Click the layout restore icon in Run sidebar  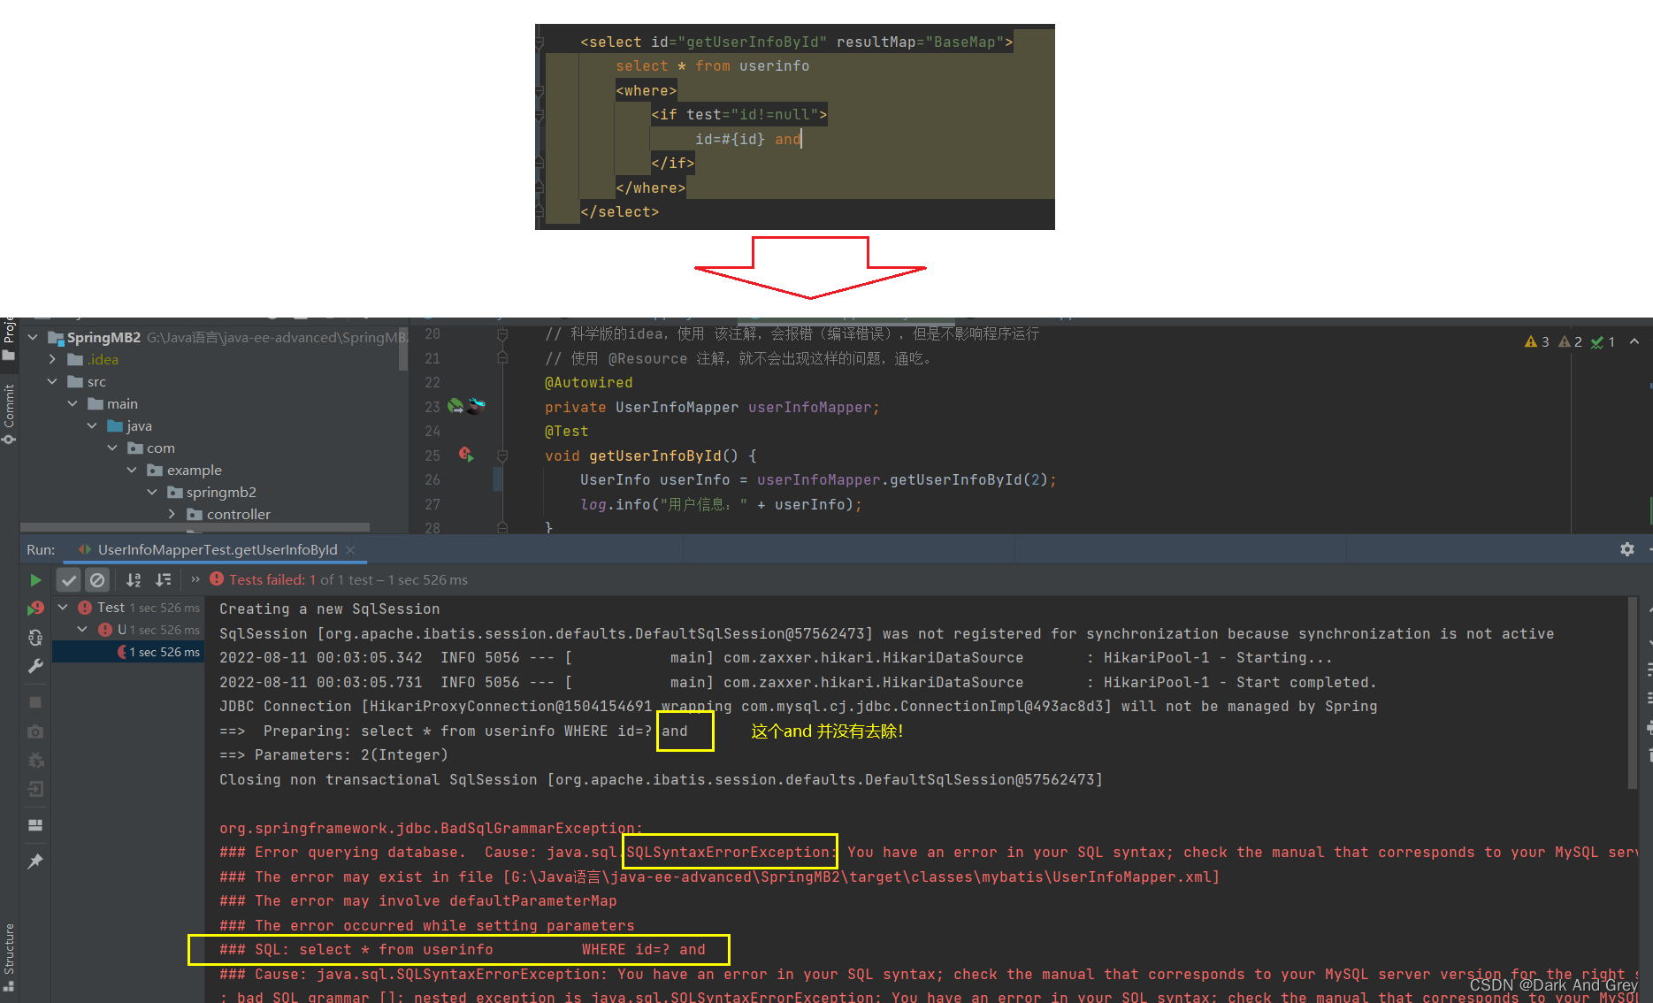[x=35, y=825]
